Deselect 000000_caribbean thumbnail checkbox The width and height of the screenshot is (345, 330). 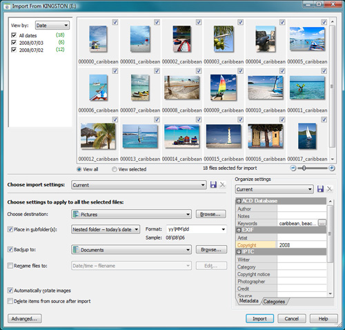tap(115, 22)
